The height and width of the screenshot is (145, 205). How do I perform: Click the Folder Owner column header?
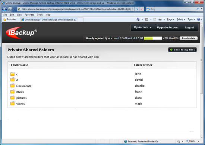(x=143, y=65)
